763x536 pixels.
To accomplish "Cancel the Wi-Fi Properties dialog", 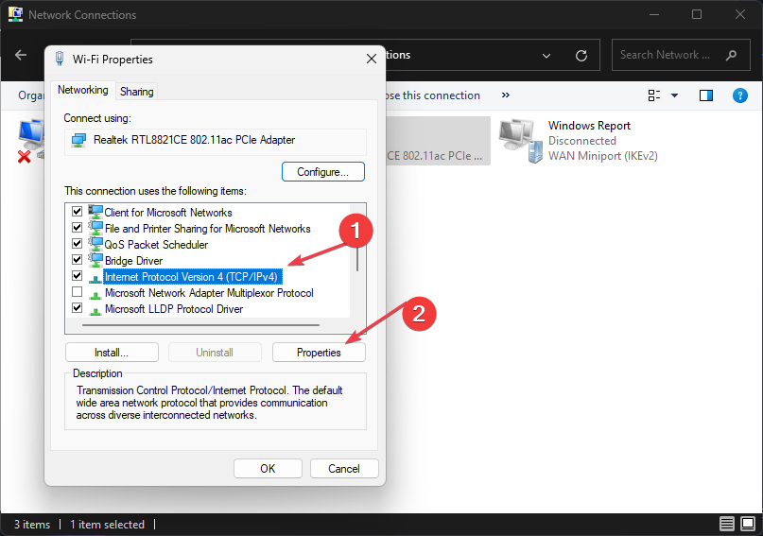I will 344,468.
